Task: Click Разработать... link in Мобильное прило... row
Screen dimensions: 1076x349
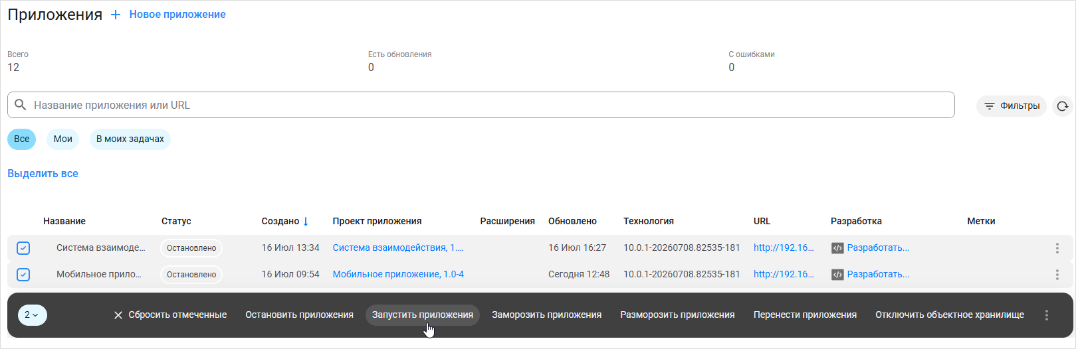Action: [878, 274]
